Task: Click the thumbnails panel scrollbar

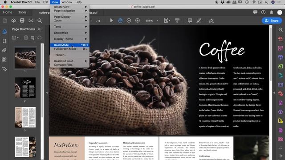Action: click(x=42, y=81)
